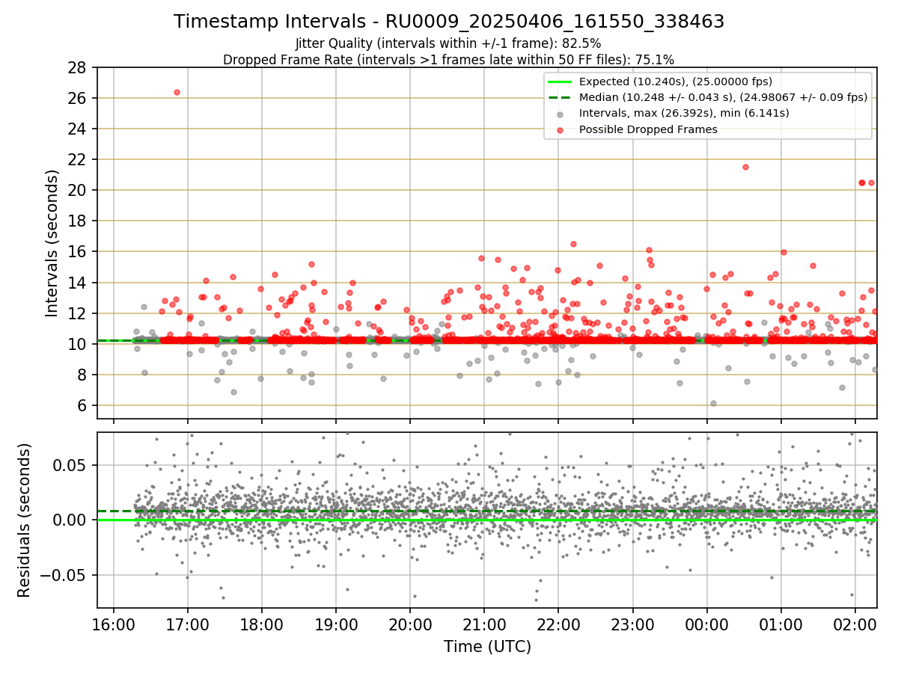The image size is (898, 673).
Task: Click the 10 tick on intervals axis
Action: point(78,344)
